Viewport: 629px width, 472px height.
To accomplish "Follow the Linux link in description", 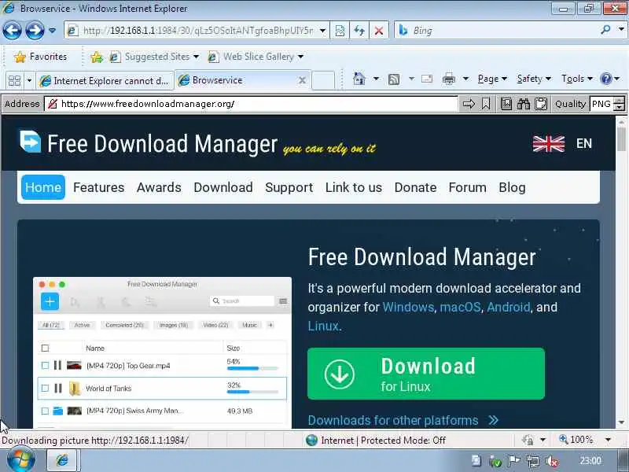I will point(323,326).
